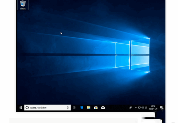This screenshot has width=178, height=123.
Task: Switch input language indicator
Action: 146,108
